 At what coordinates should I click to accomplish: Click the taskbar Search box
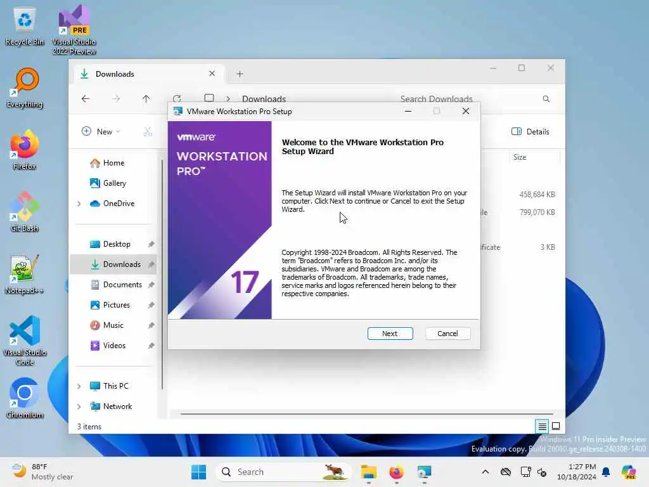point(284,472)
